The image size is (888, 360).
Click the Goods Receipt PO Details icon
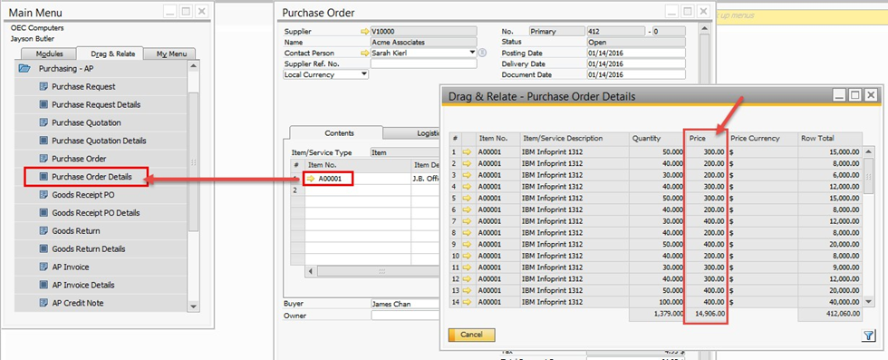pos(43,213)
